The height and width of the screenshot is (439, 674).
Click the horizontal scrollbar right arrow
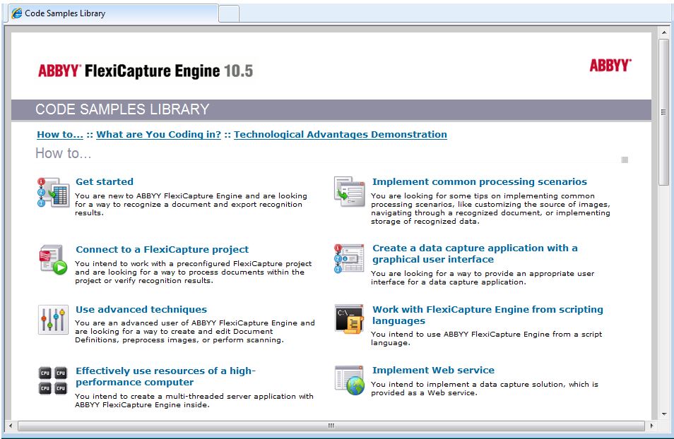(x=651, y=426)
